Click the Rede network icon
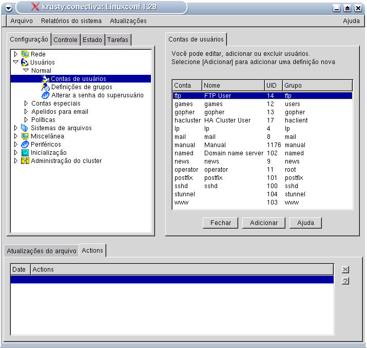Screen dimensions: 367x348 (x=25, y=54)
